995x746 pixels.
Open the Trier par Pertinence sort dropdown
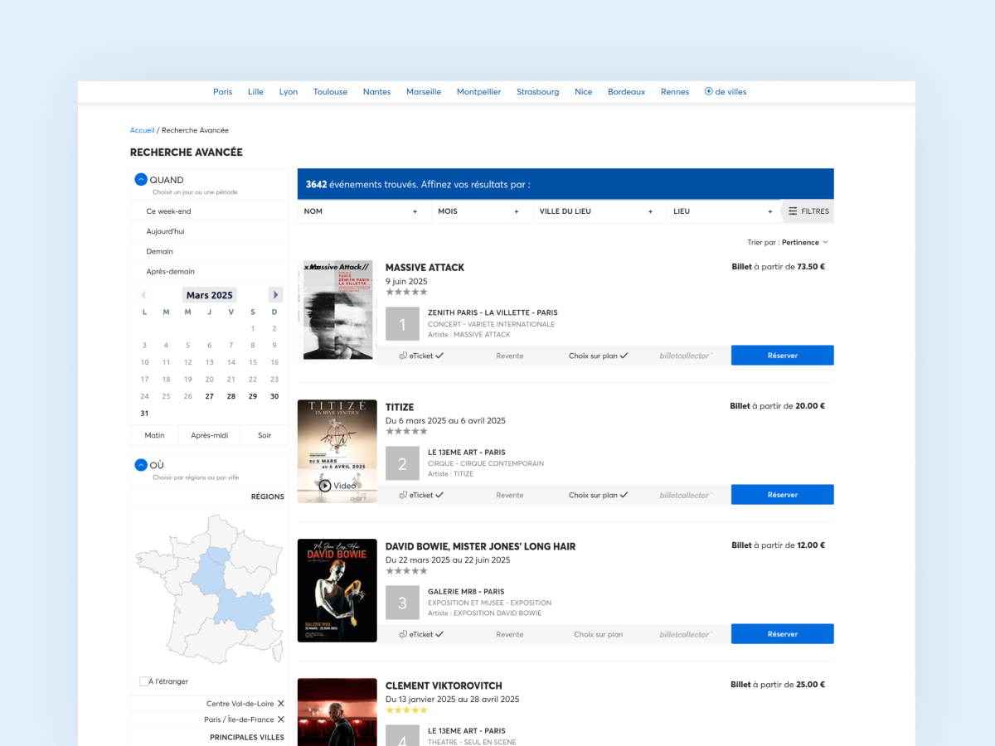point(788,243)
